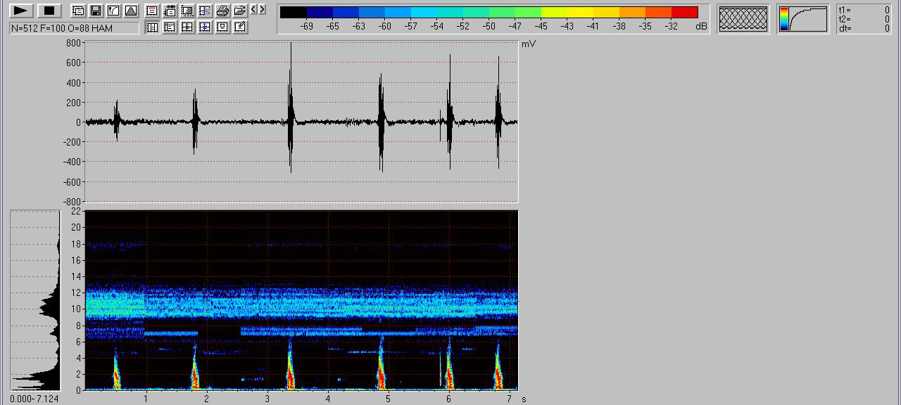
Task: Click the crosshatched window pattern button
Action: coord(743,19)
